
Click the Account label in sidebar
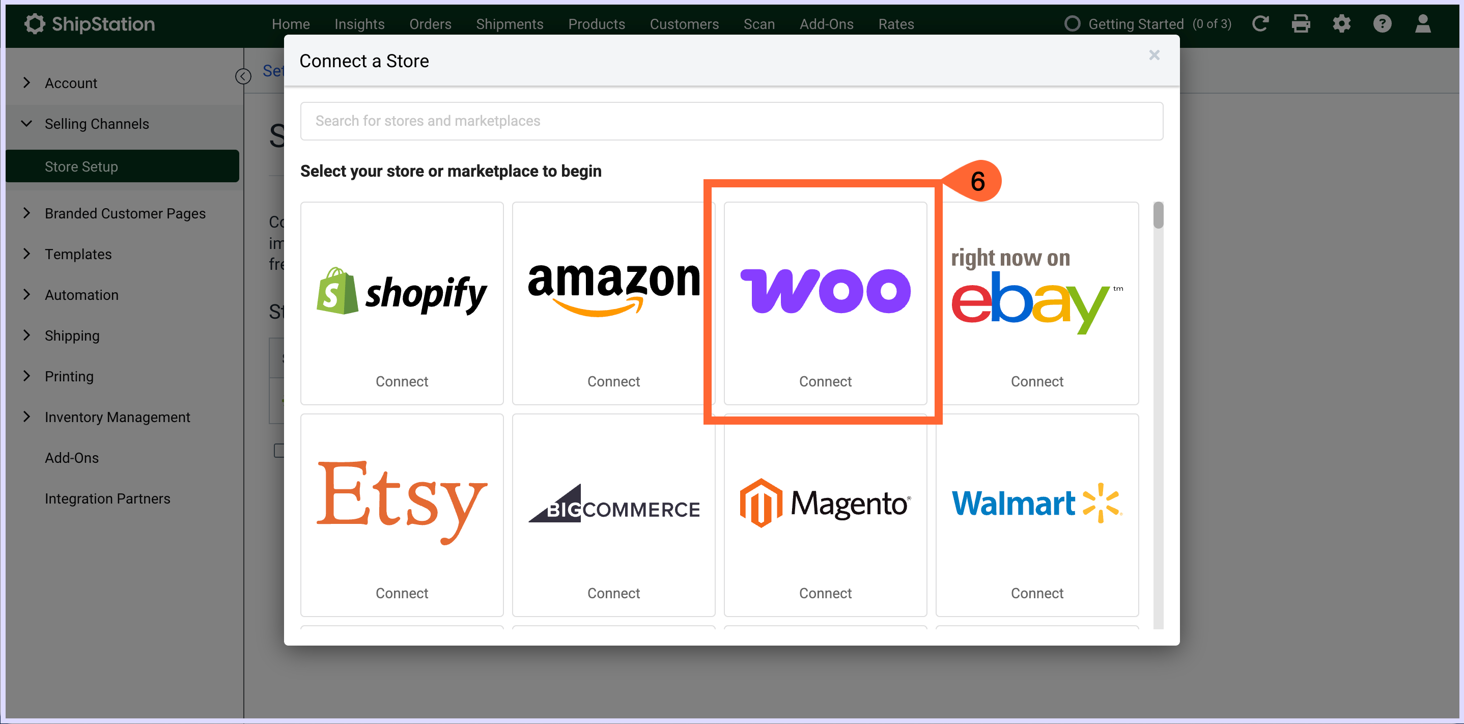[71, 83]
